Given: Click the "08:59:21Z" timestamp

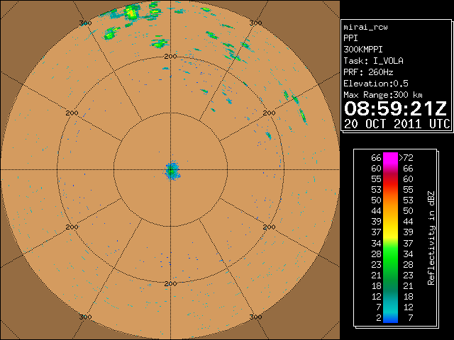Looking at the screenshot, I should [396, 108].
